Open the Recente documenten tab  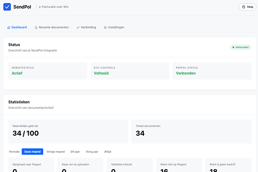click(x=52, y=27)
